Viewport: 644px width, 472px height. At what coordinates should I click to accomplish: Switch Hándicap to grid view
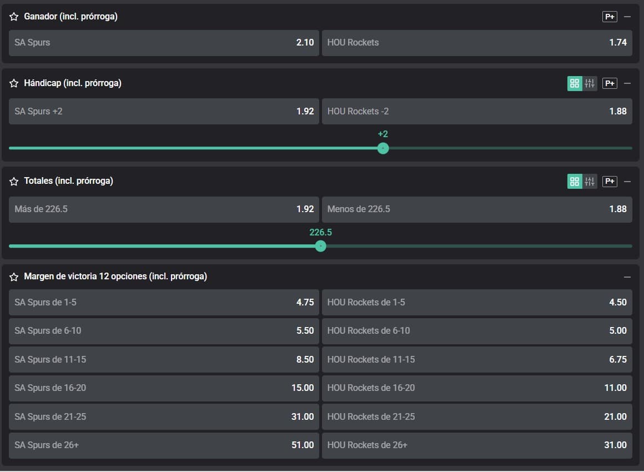[x=575, y=83]
